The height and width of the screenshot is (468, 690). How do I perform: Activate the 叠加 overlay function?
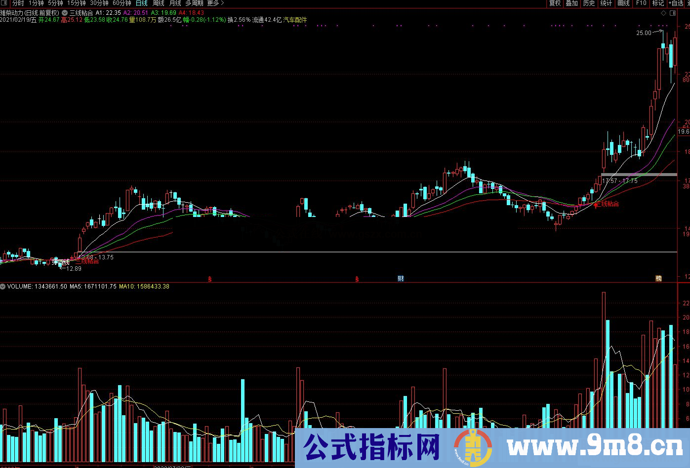point(571,3)
